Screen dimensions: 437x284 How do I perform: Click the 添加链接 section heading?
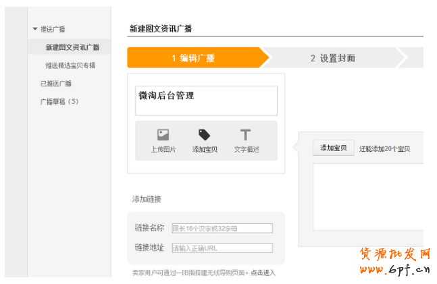147,199
